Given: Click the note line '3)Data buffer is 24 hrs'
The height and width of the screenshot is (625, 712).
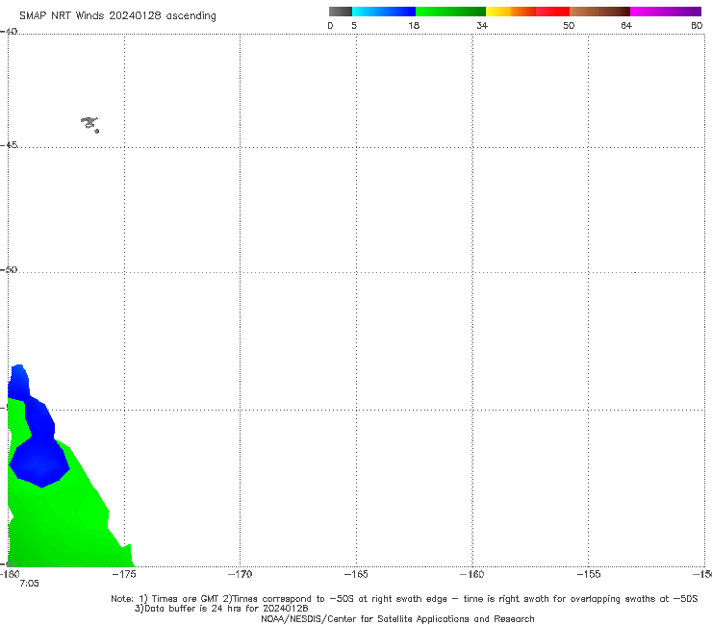Looking at the screenshot, I should [x=221, y=609].
